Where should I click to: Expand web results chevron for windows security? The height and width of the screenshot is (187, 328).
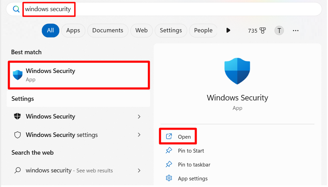pos(139,170)
